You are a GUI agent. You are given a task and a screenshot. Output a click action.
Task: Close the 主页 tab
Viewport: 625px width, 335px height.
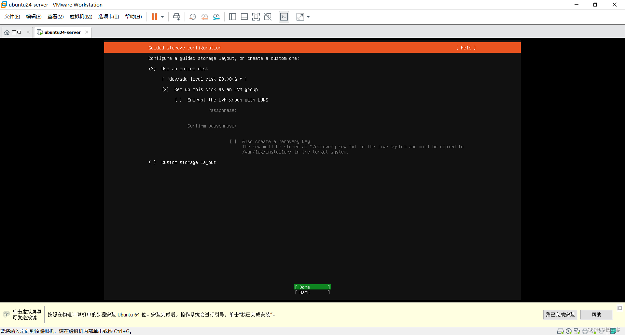28,32
